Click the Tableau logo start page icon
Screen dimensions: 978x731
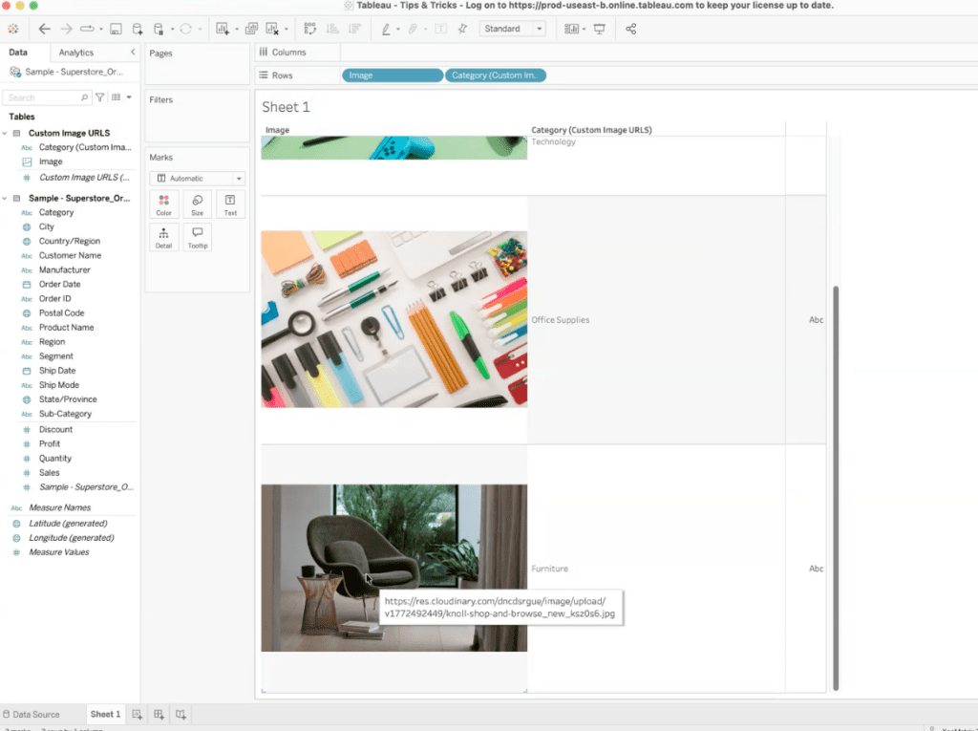[x=13, y=29]
